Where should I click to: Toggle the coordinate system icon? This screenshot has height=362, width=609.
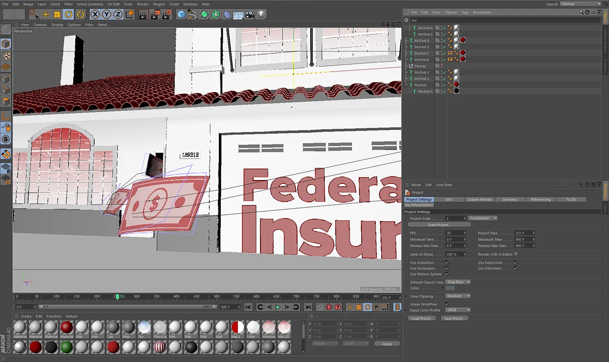tap(129, 14)
